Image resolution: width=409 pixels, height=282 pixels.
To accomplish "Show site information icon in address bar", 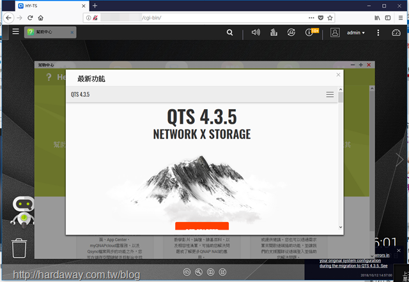I will [88, 18].
